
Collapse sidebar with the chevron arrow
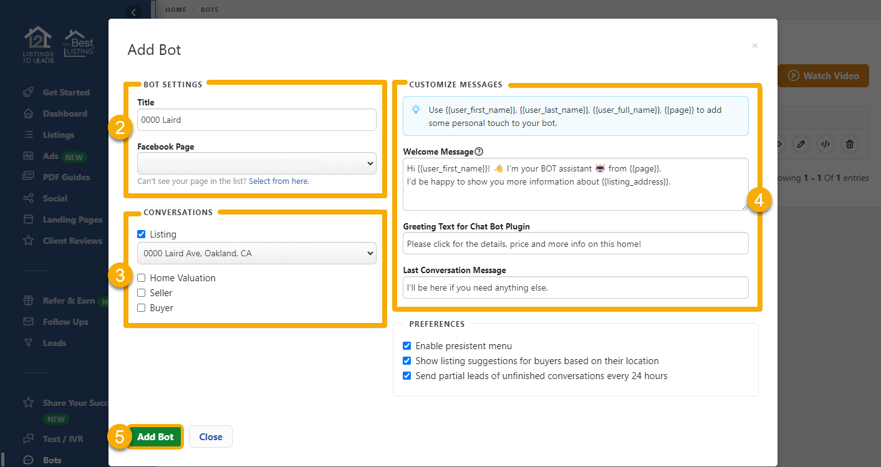[x=133, y=12]
